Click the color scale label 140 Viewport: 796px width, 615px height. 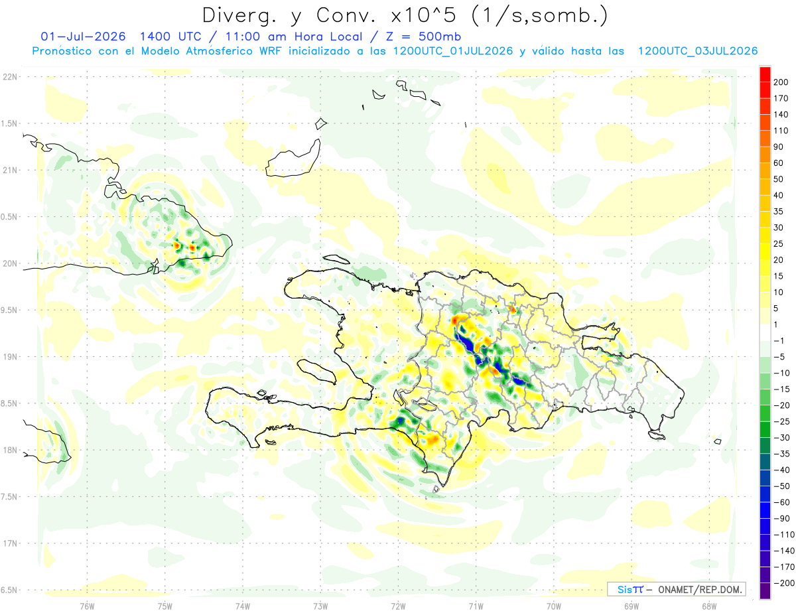[x=781, y=114]
